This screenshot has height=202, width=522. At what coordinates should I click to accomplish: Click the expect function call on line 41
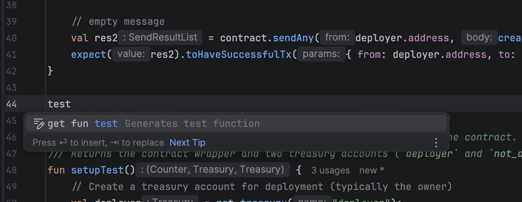coord(89,55)
